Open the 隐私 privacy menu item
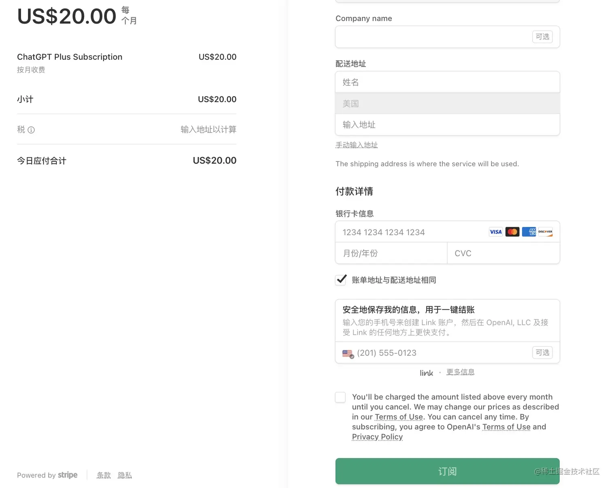 click(x=125, y=475)
